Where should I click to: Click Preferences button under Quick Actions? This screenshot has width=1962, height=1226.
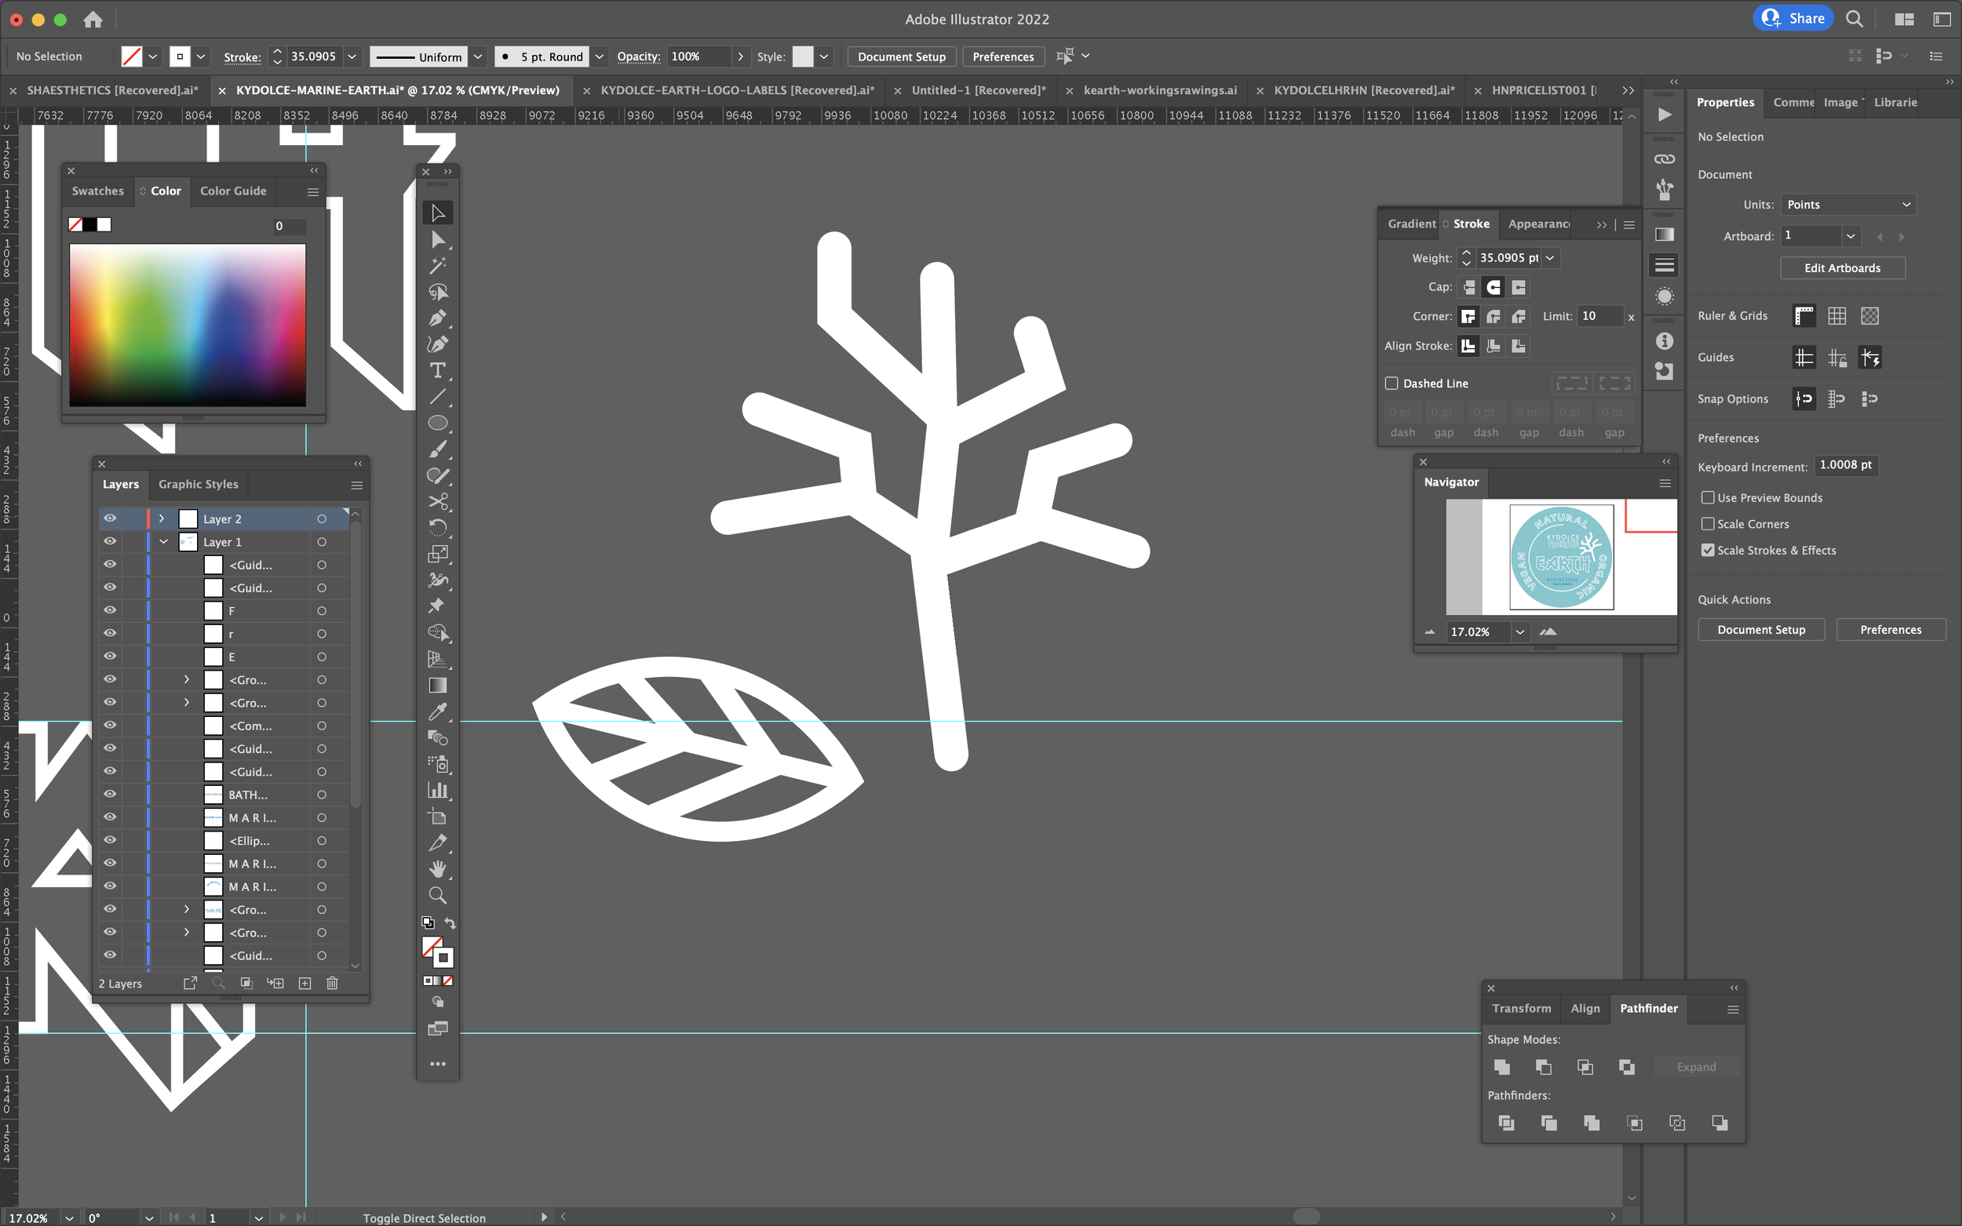1890,630
